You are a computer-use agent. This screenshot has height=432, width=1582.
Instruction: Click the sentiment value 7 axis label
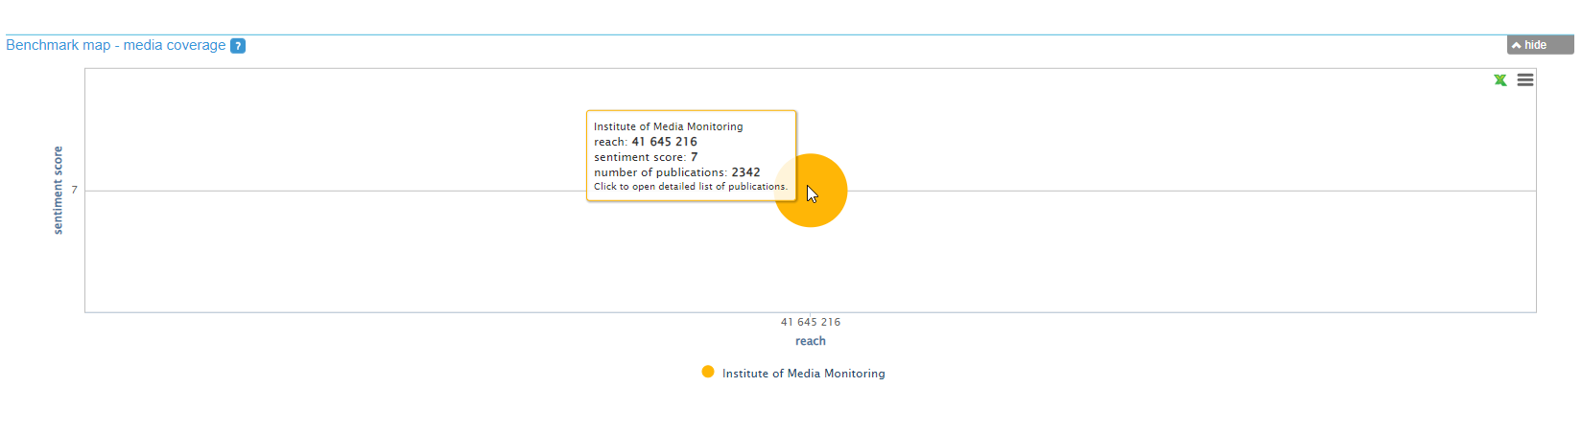click(x=75, y=191)
